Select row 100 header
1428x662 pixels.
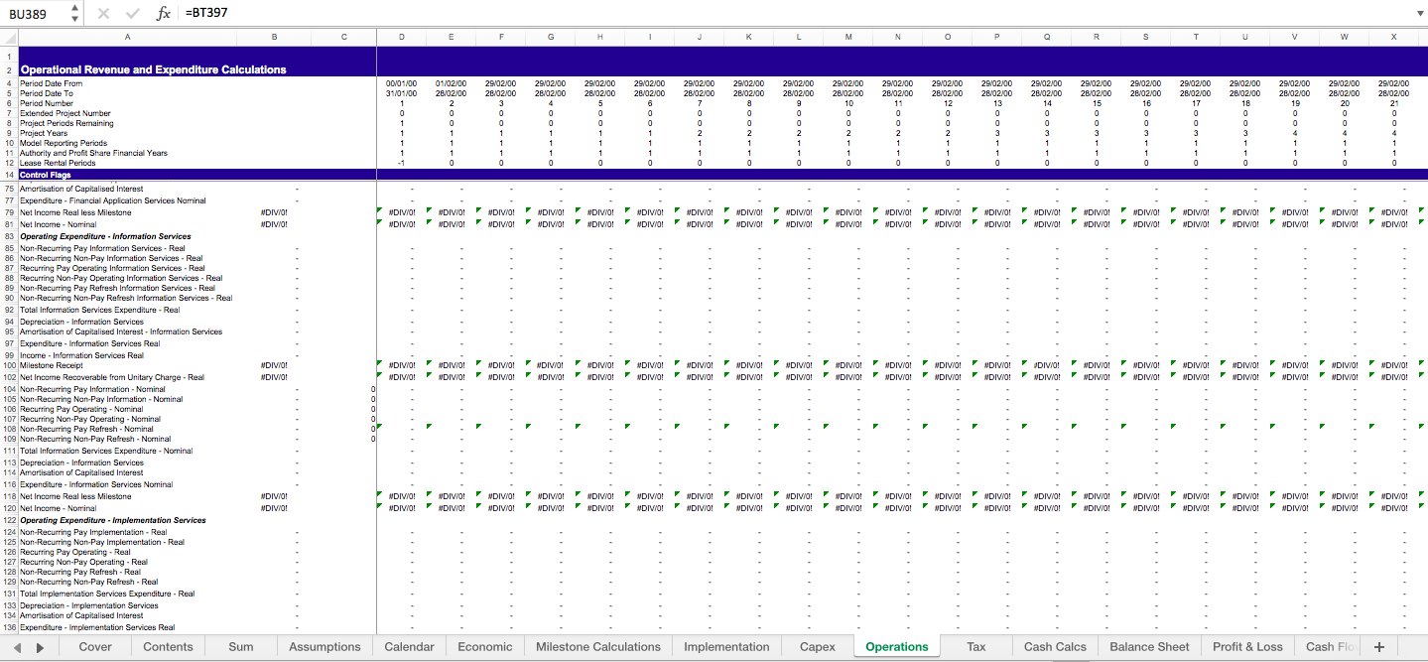pyautogui.click(x=9, y=365)
